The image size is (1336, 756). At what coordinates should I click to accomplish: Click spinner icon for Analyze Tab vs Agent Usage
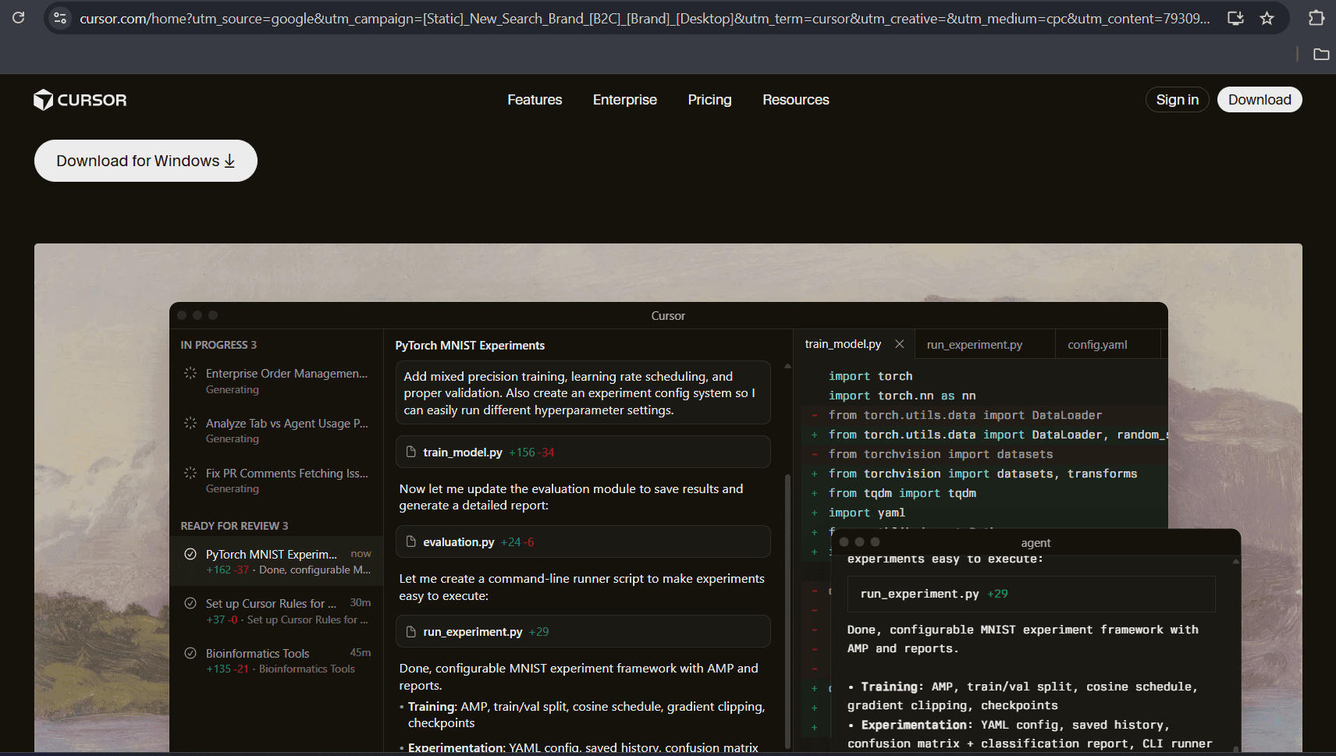[190, 423]
